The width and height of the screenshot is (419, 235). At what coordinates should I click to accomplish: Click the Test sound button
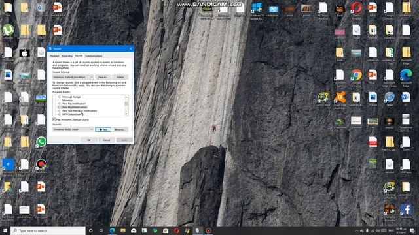point(103,129)
